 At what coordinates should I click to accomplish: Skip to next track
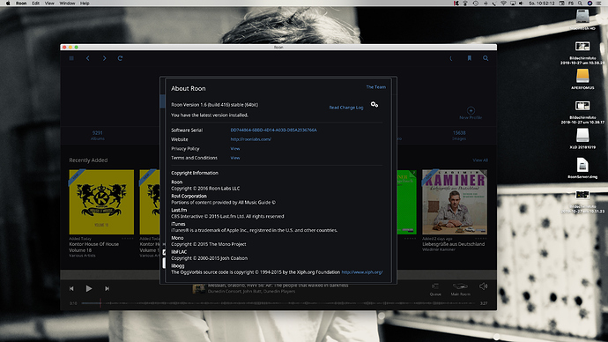tap(107, 288)
